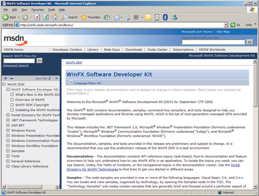Expand the Windows Workflow Foundation node
259x196 pixels.
8,146
